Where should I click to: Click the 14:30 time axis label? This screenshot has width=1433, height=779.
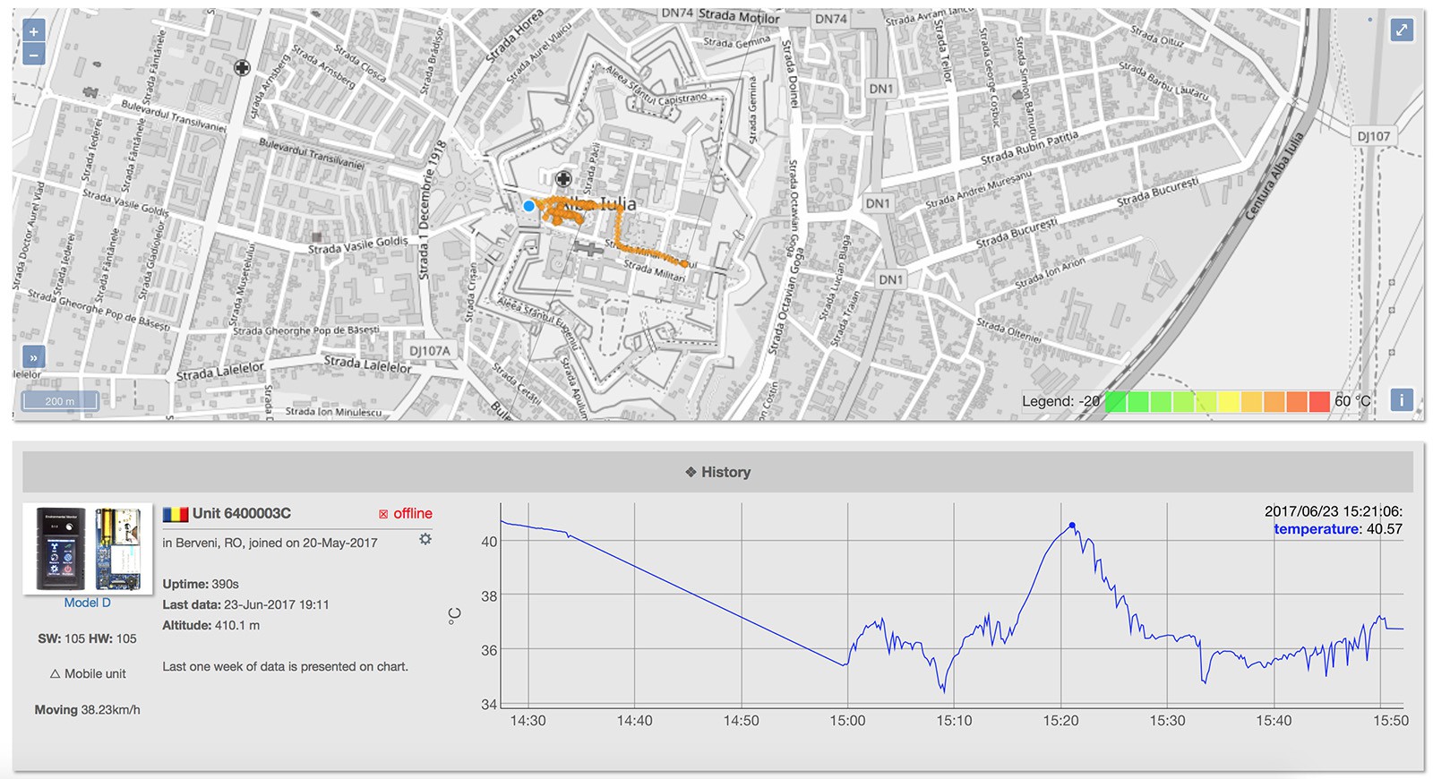[x=528, y=721]
